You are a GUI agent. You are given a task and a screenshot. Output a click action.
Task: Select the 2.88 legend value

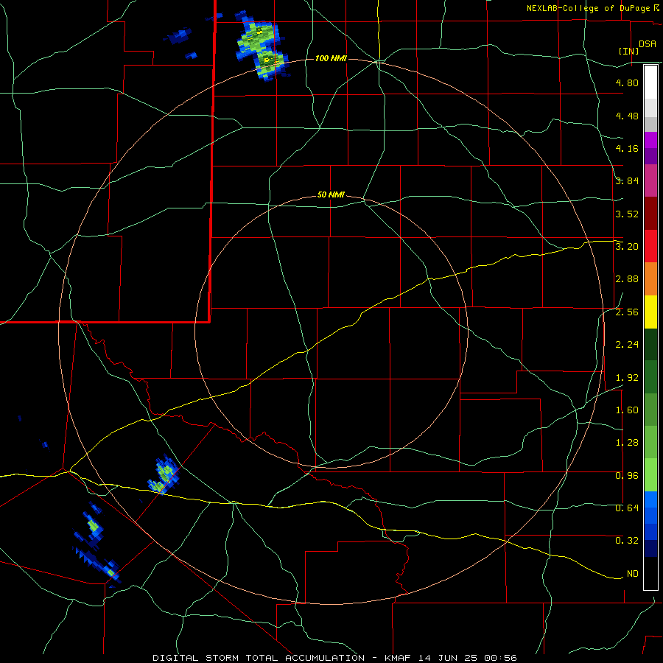pos(627,279)
